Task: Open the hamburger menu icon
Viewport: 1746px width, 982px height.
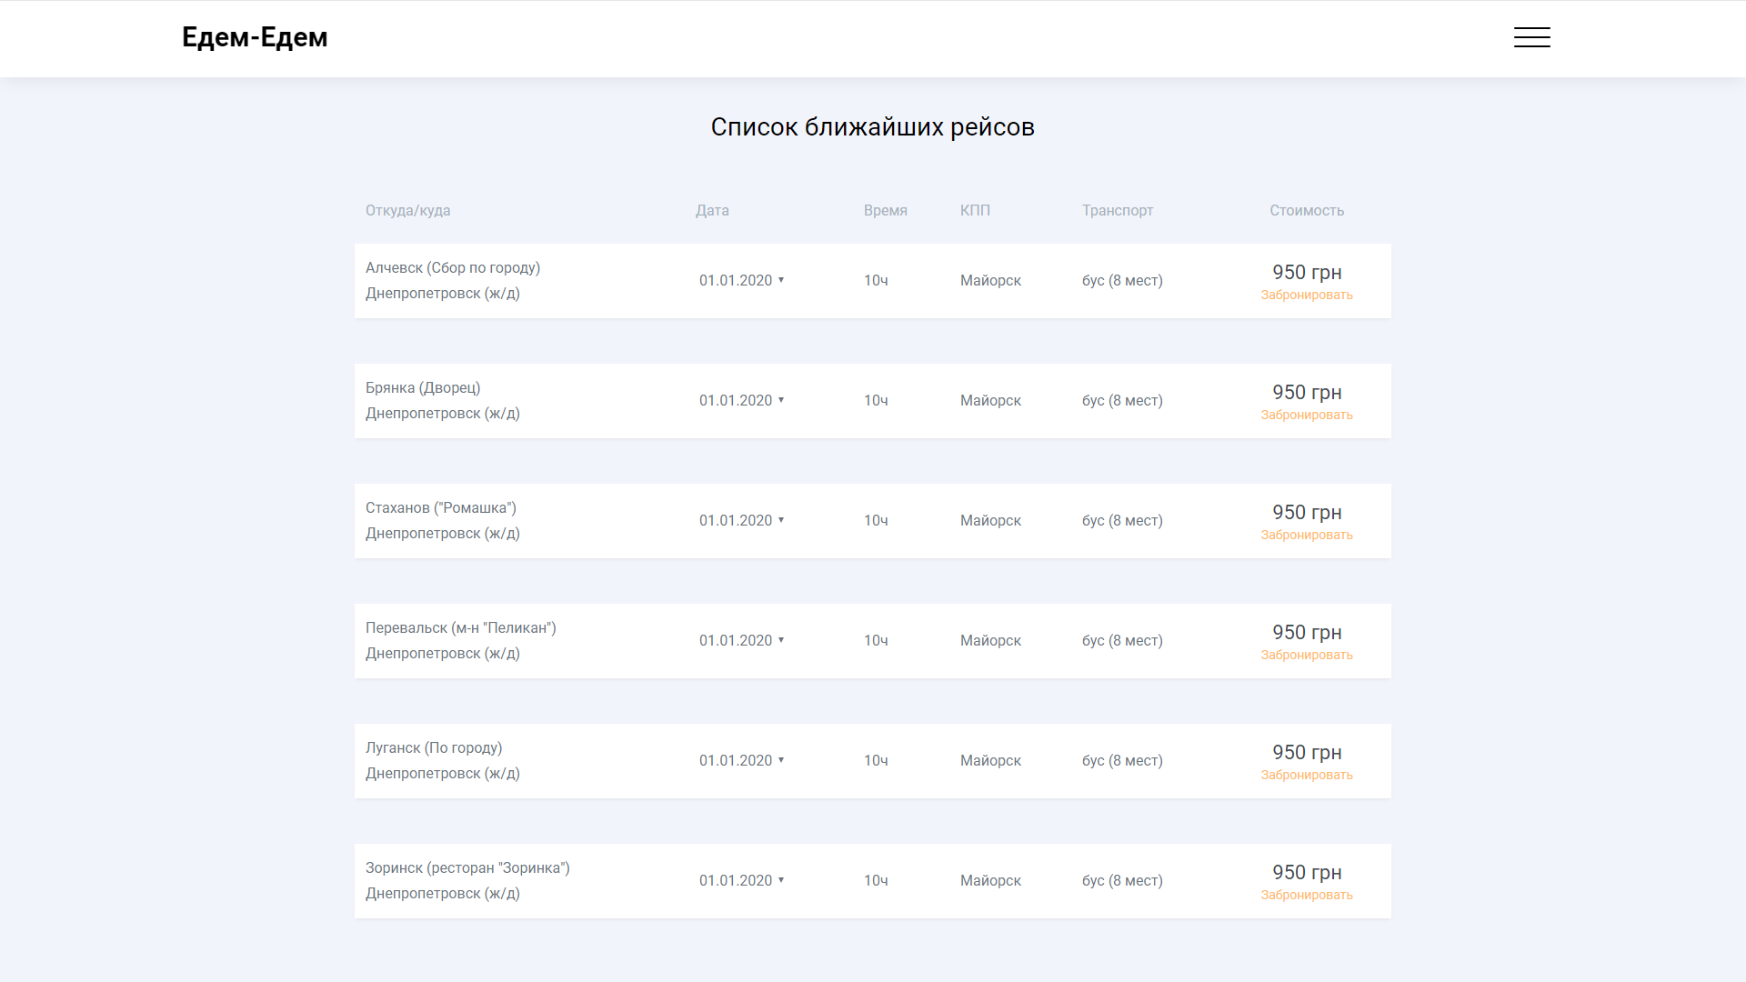Action: click(1531, 37)
